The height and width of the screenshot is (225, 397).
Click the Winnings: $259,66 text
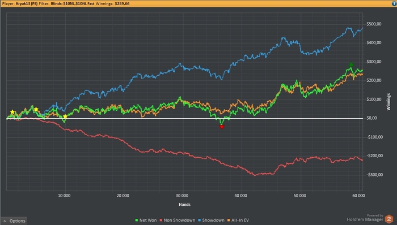(112, 3)
